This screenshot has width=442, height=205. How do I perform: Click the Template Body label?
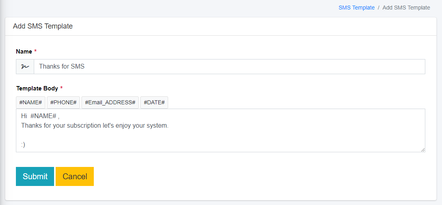coord(37,88)
